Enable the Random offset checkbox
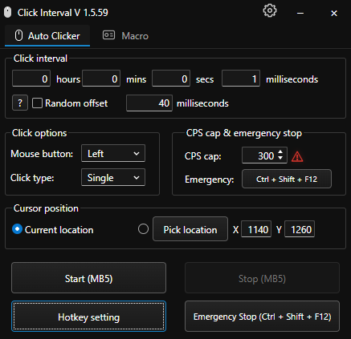The width and height of the screenshot is (351, 339). click(x=37, y=103)
